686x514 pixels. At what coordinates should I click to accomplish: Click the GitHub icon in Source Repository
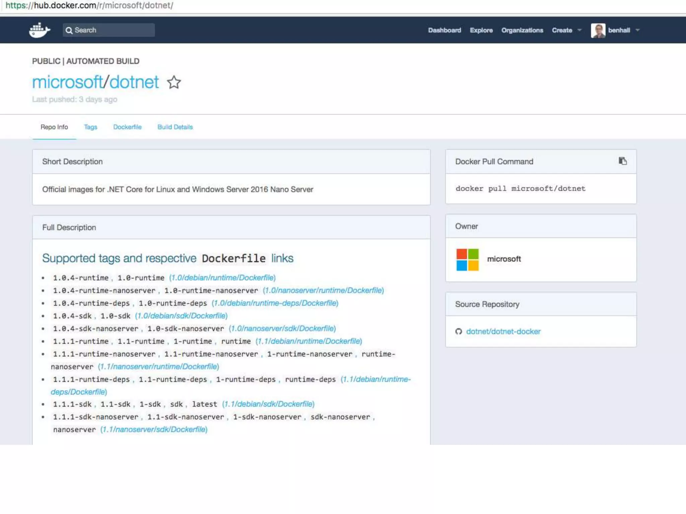pyautogui.click(x=459, y=331)
